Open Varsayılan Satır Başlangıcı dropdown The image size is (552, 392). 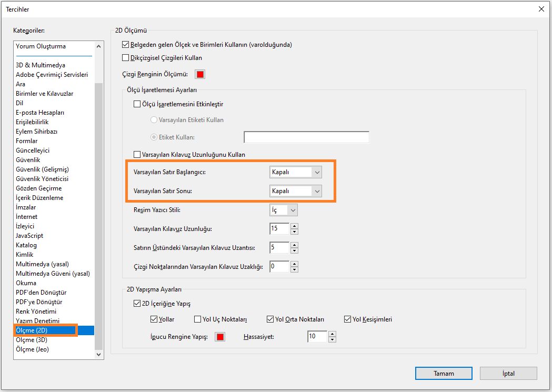click(x=295, y=172)
